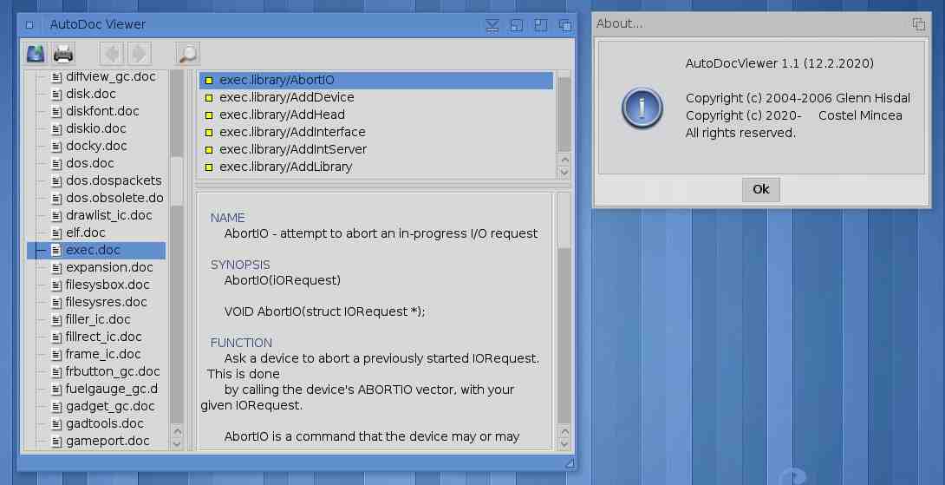Select dos.doc in the file tree
This screenshot has width=945, height=485.
coord(89,163)
